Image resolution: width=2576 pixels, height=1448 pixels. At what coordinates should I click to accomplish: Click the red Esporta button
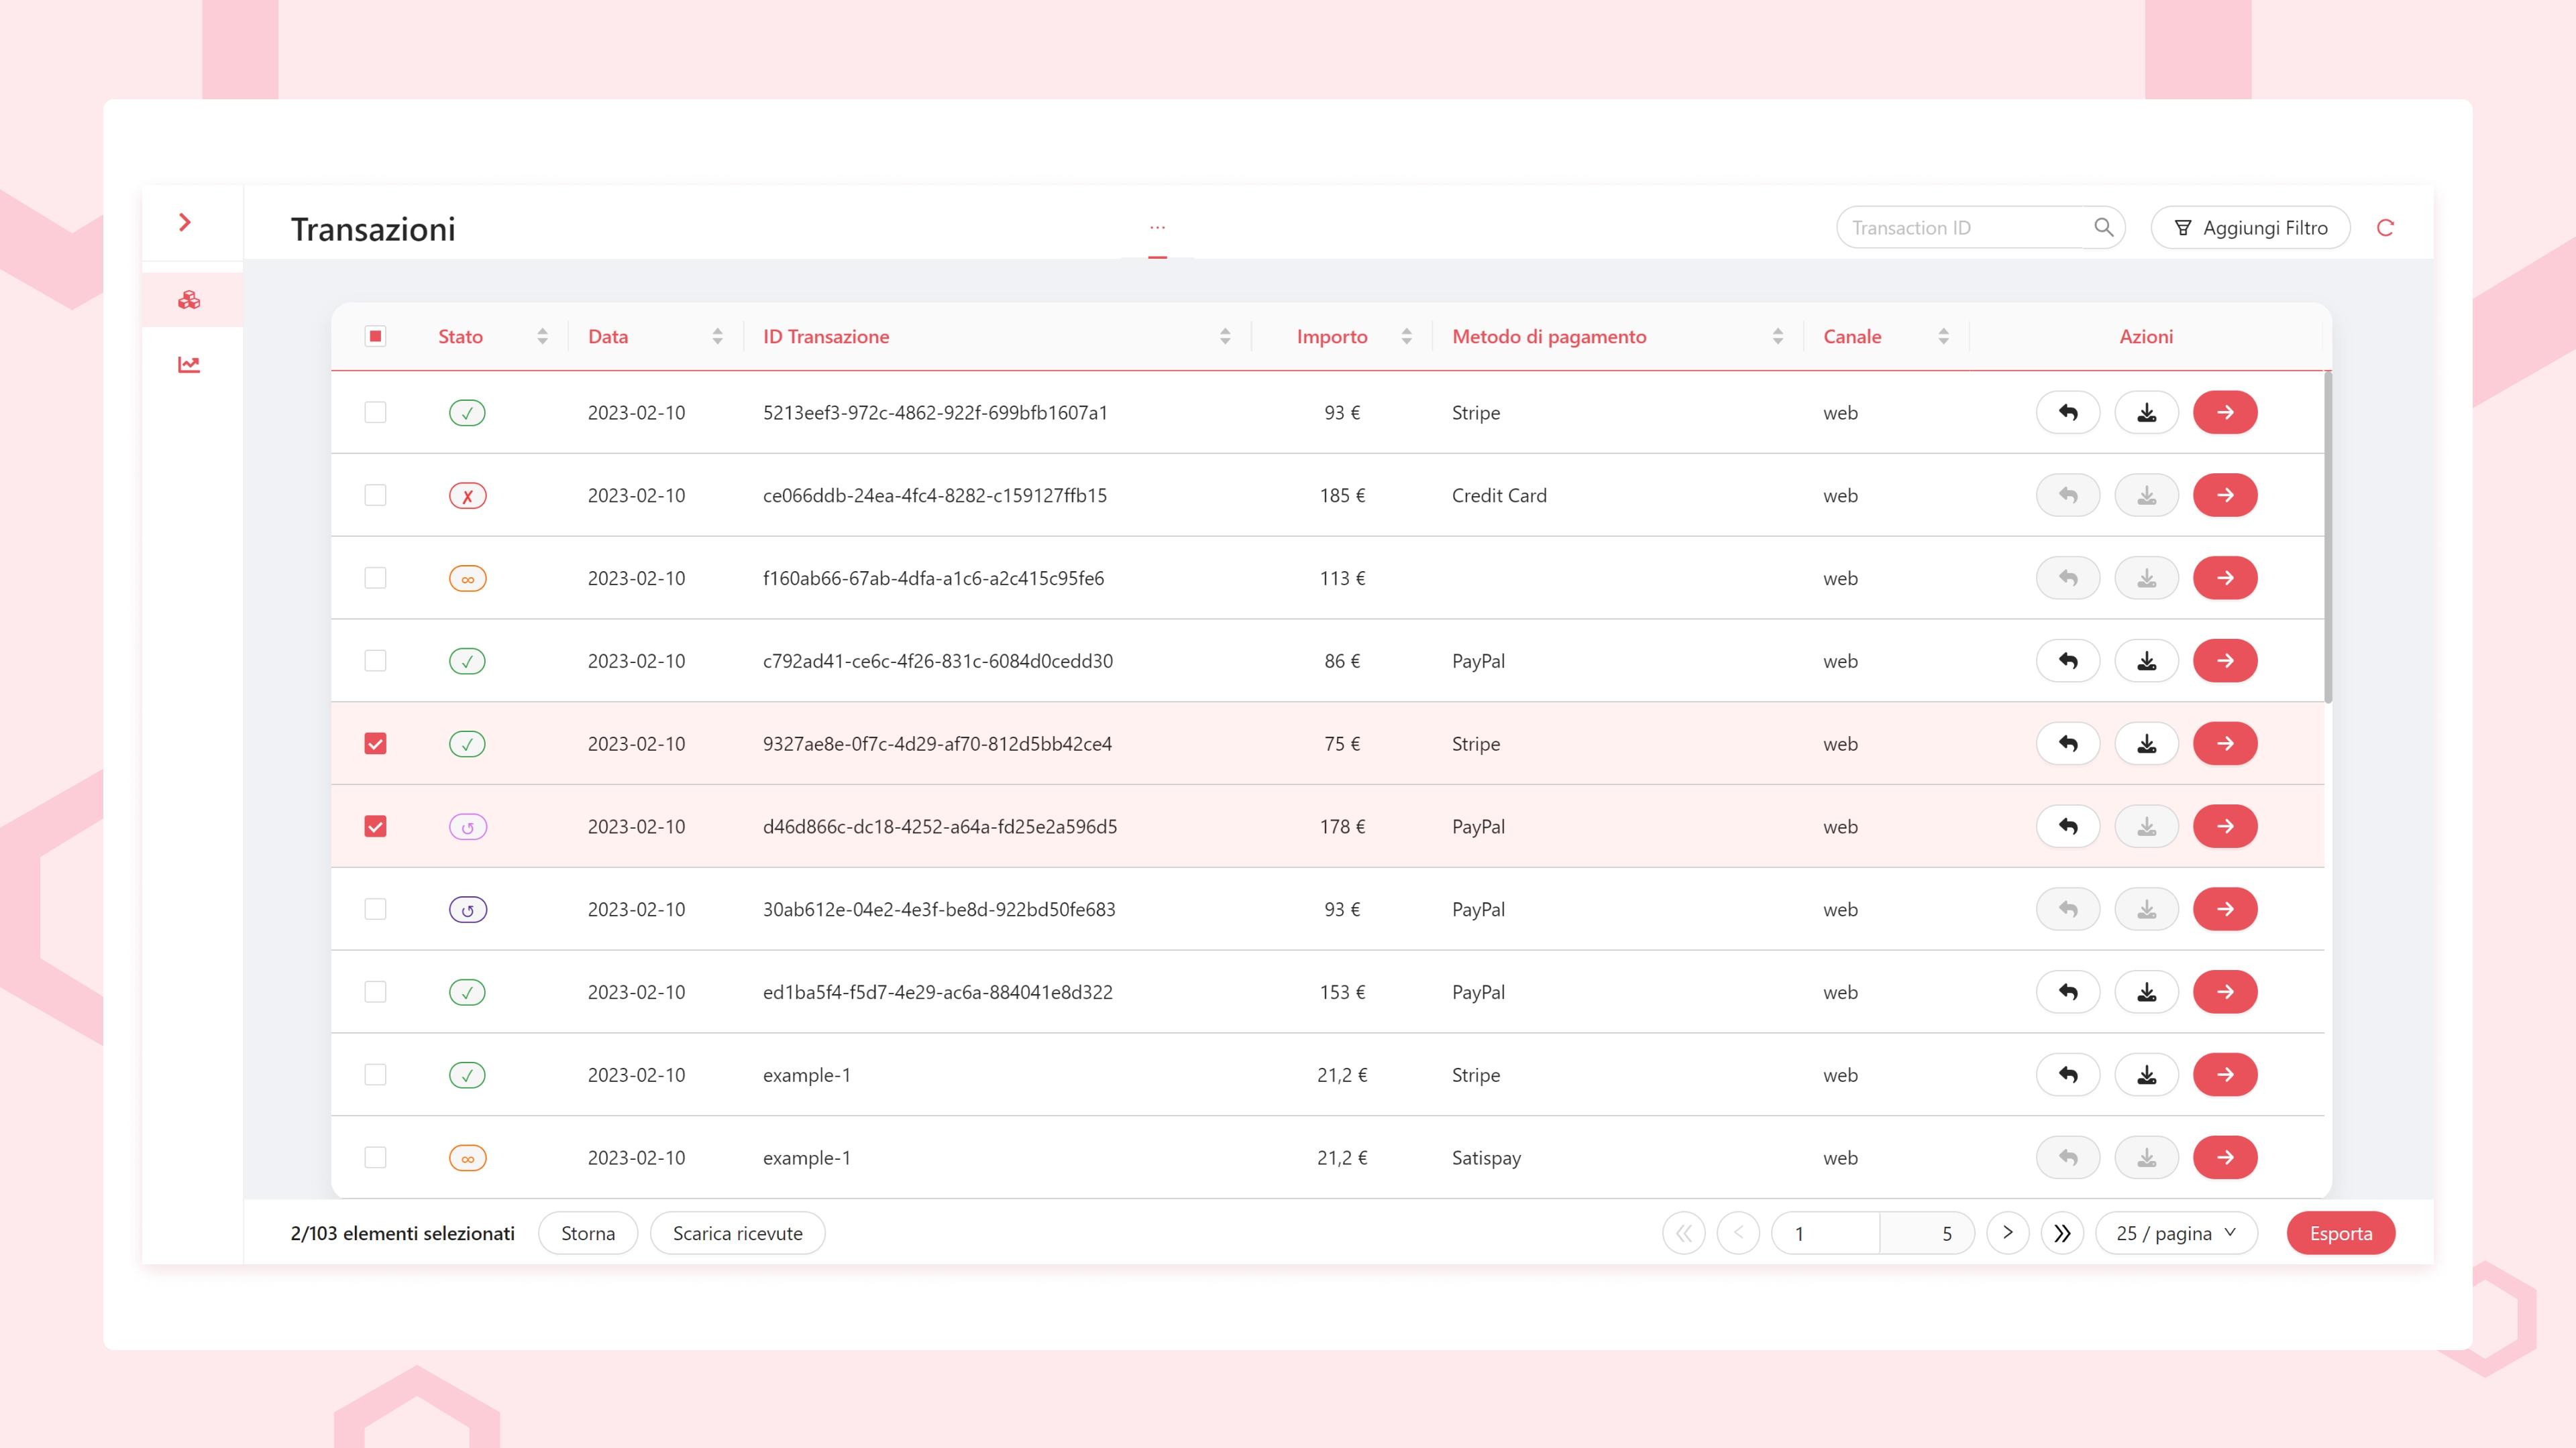pos(2340,1233)
